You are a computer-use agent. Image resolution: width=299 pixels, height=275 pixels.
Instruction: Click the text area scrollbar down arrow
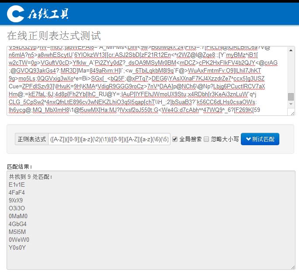coord(291,104)
